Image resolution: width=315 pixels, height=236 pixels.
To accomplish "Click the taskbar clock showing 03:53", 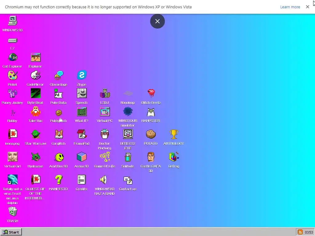I will pos(309,232).
